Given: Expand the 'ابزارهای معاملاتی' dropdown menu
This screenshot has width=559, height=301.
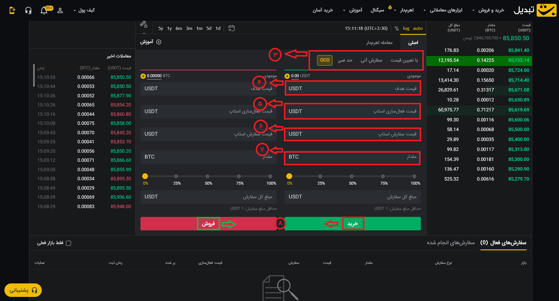Looking at the screenshot, I should pyautogui.click(x=443, y=10).
